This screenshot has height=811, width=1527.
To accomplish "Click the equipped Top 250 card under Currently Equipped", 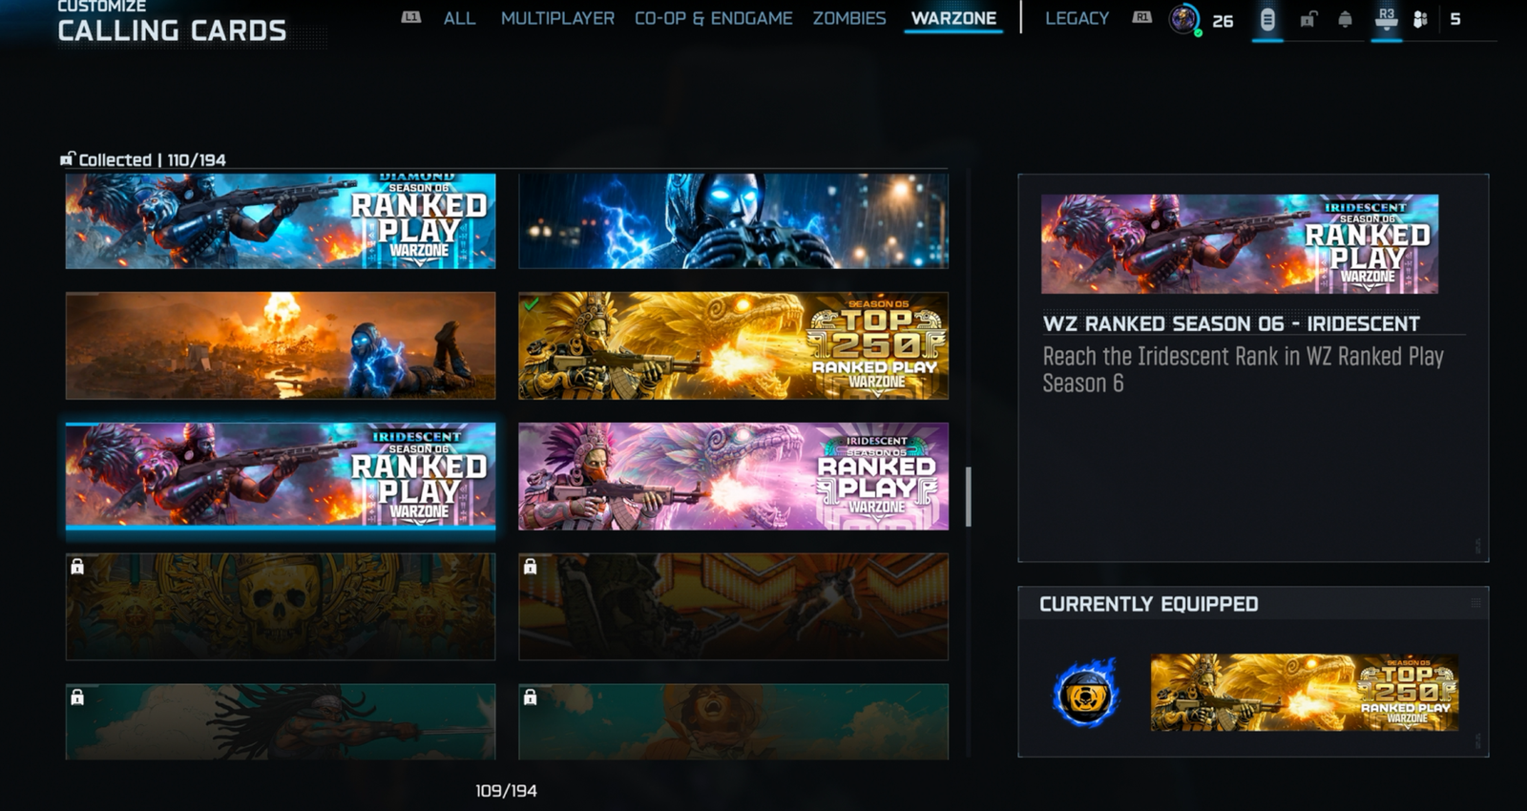I will (x=1305, y=693).
